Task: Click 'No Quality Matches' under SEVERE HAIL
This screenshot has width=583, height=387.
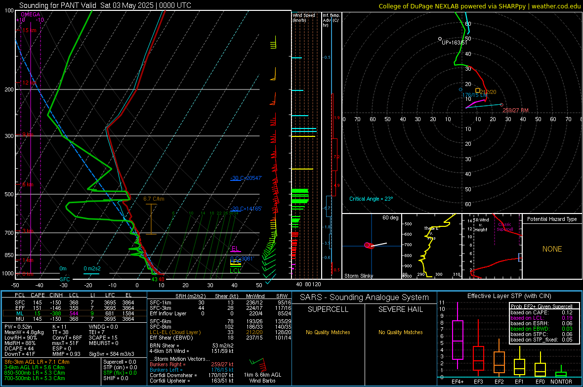Action: coord(400,332)
